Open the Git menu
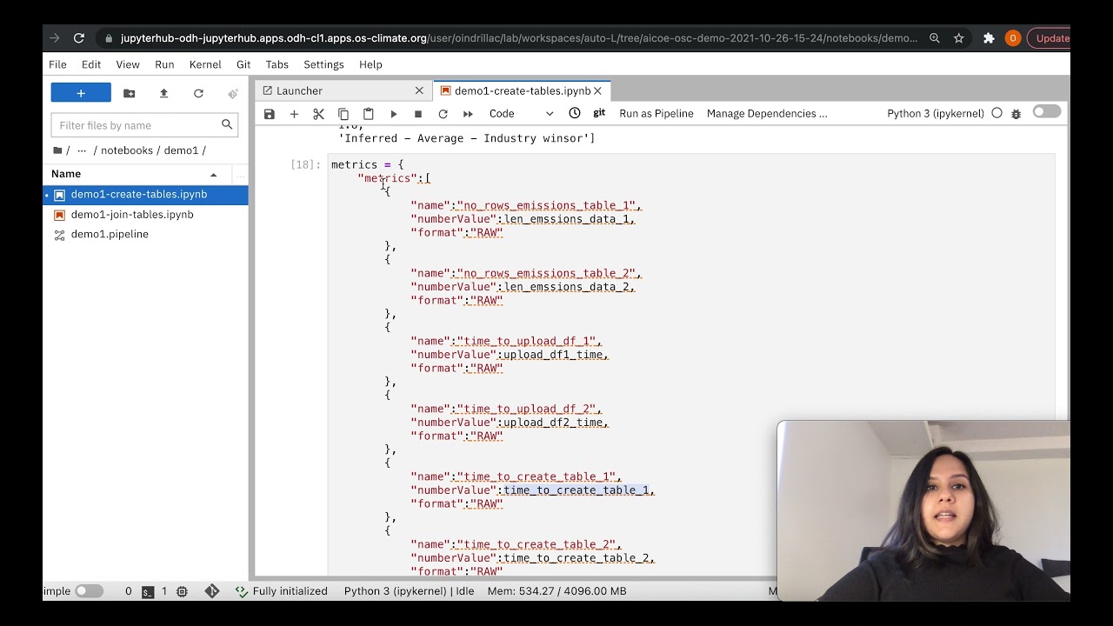Viewport: 1113px width, 626px height. 243,64
